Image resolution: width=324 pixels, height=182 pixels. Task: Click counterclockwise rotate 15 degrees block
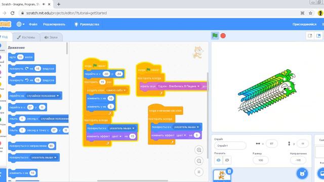pos(32,80)
